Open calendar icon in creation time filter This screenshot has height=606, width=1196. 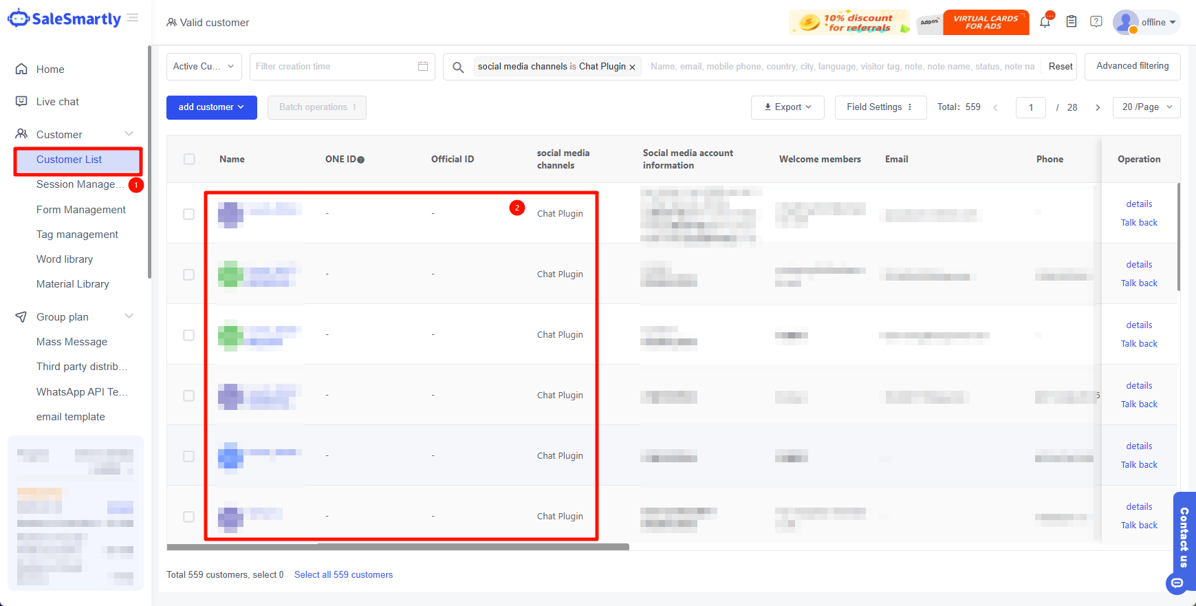pyautogui.click(x=423, y=67)
